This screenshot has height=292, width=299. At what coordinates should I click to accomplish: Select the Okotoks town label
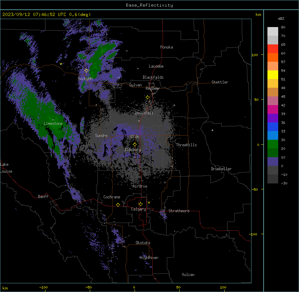(143, 243)
